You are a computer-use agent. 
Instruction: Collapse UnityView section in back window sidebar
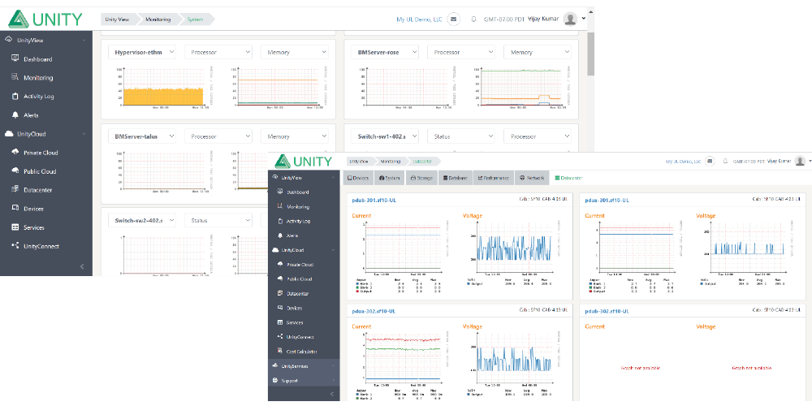(x=84, y=40)
